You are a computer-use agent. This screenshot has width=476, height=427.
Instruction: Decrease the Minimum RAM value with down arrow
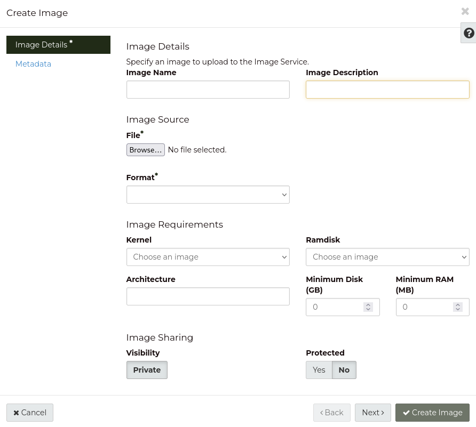coord(457,310)
